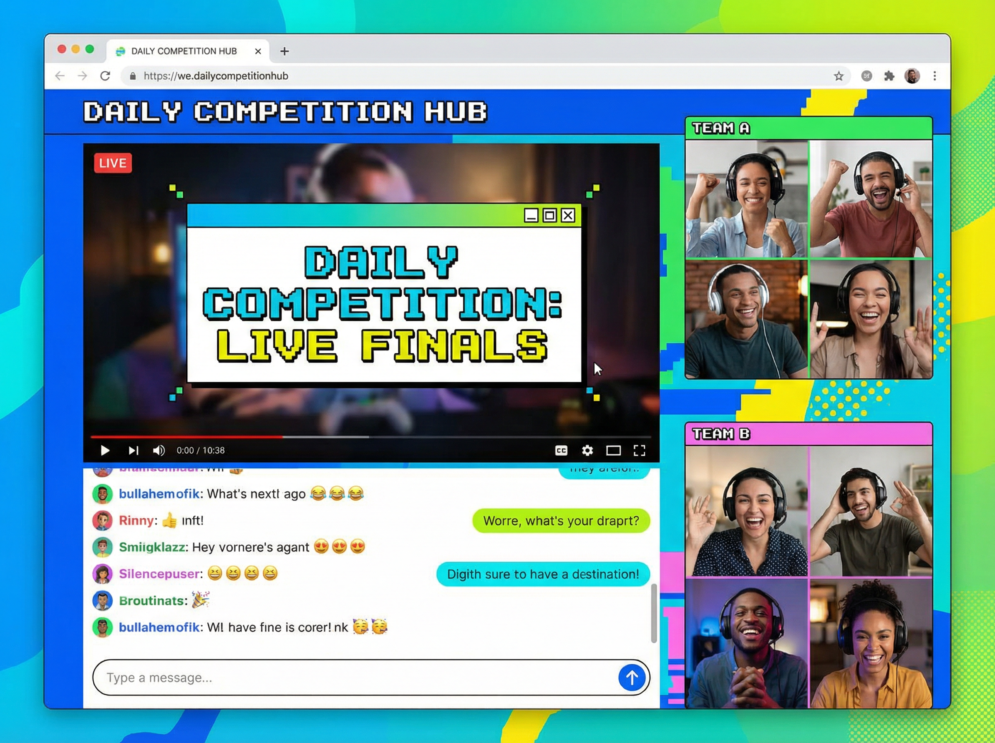
Task: Open a new browser tab
Action: pyautogui.click(x=284, y=51)
